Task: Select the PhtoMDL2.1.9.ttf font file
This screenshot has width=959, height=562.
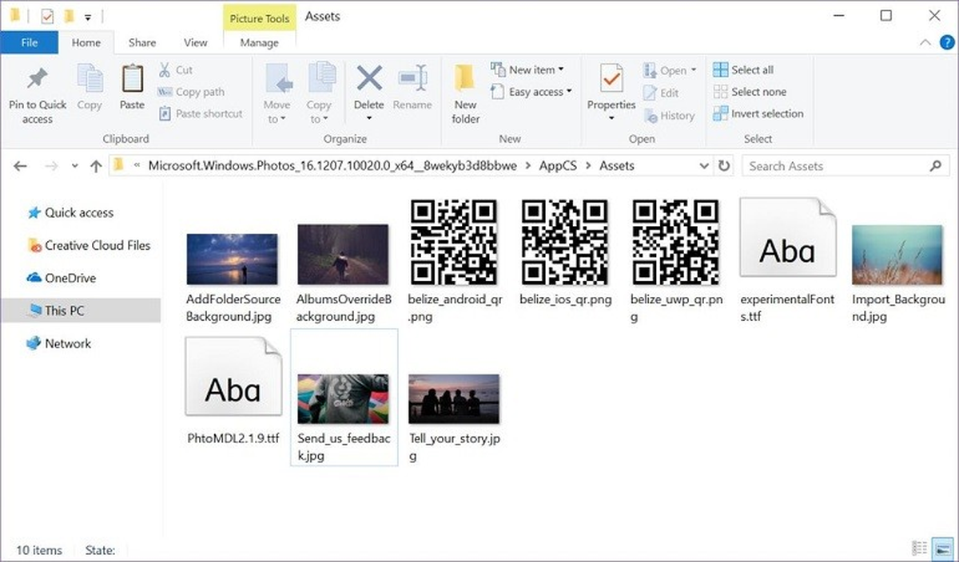Action: (x=233, y=391)
